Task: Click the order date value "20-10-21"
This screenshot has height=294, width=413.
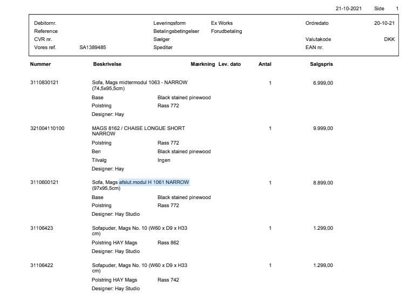Action: pyautogui.click(x=384, y=23)
